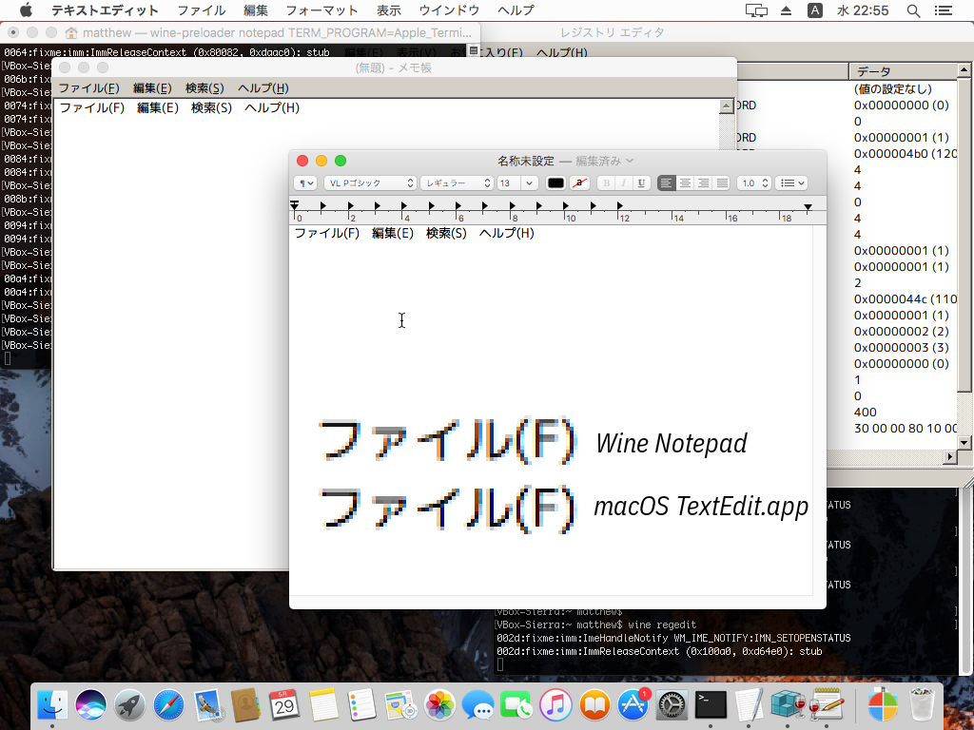The height and width of the screenshot is (730, 974).
Task: Align text right in TextEdit
Action: click(x=703, y=183)
